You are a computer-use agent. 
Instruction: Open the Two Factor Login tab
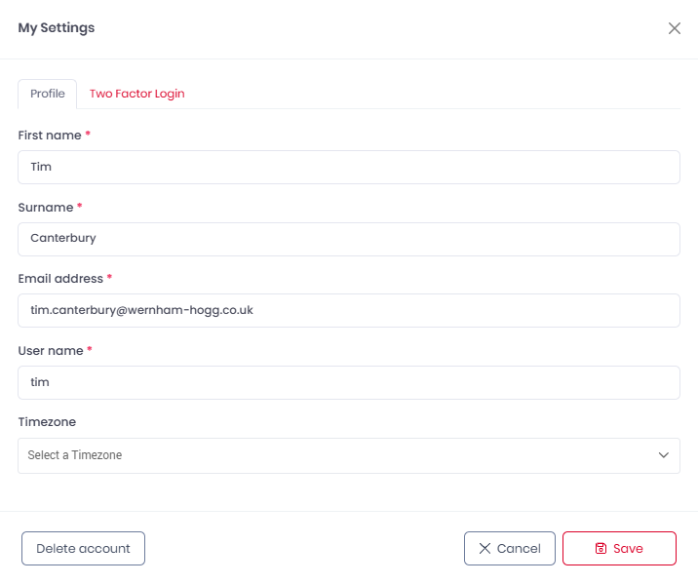click(x=136, y=94)
